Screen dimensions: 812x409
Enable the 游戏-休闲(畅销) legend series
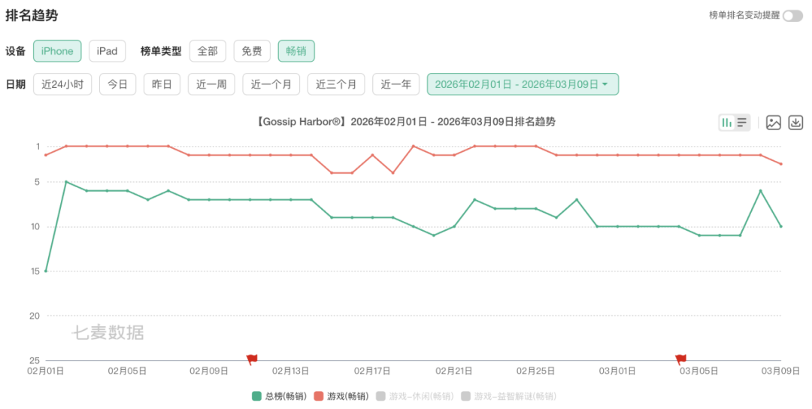pyautogui.click(x=414, y=396)
